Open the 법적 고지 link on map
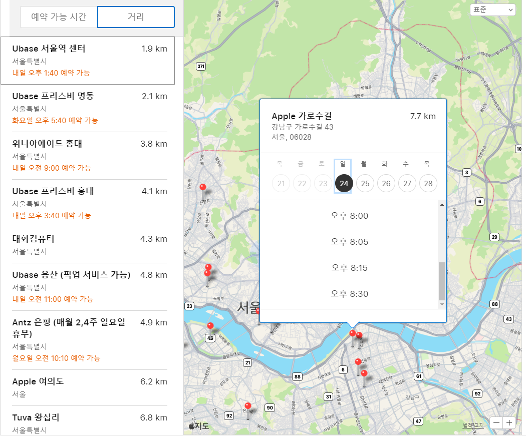This screenshot has width=526, height=436. tap(473, 425)
